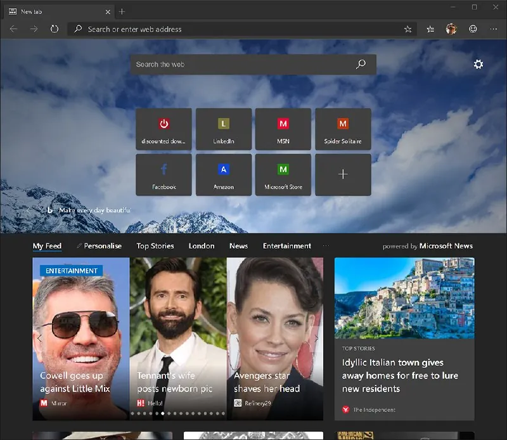507x440 pixels.
Task: Click the TOP STORIES category label
Action: pos(358,349)
